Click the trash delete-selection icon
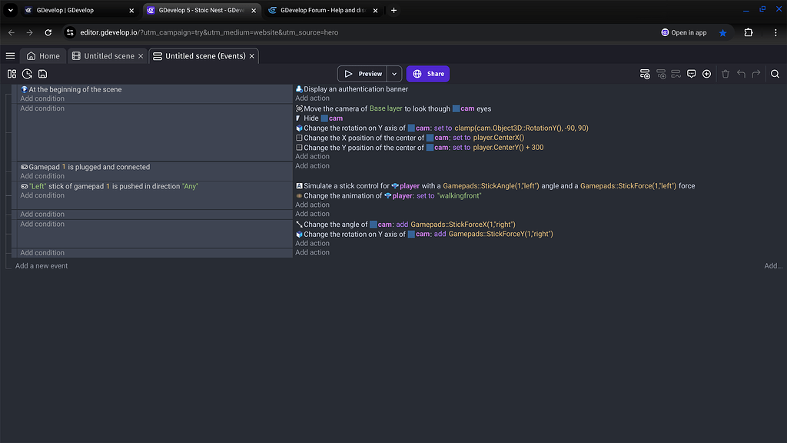 click(726, 74)
